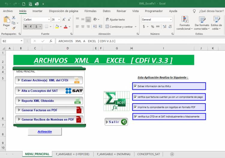Switch to Disposición de página tab
The height and width of the screenshot is (158, 225).
click(64, 11)
